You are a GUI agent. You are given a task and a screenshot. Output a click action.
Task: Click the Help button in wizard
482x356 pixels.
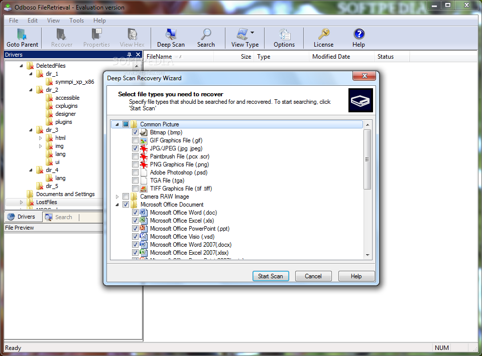[356, 276]
